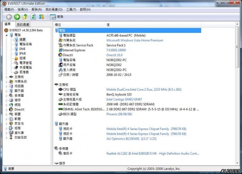Click the scrollbar up arrow
242x174 pixels.
(x=237, y=24)
